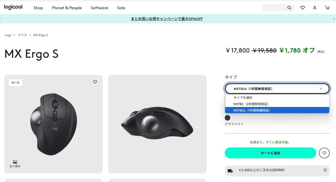This screenshot has height=182, width=336.
Task: Open the Logicool home logo
Action: pos(14,7)
